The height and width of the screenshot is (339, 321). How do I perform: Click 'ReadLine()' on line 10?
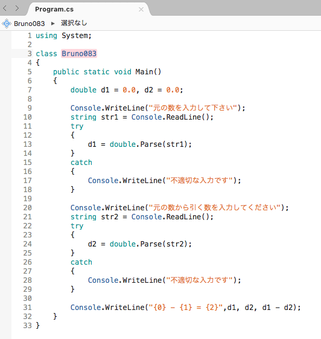(188, 117)
